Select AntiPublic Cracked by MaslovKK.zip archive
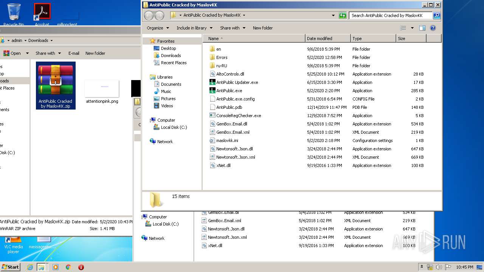 coord(56,85)
